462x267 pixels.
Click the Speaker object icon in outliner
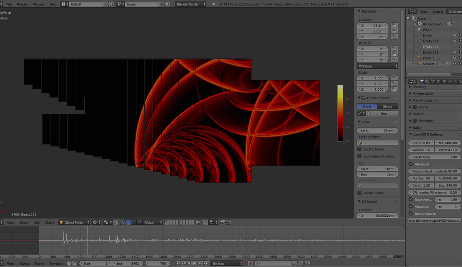(419, 64)
